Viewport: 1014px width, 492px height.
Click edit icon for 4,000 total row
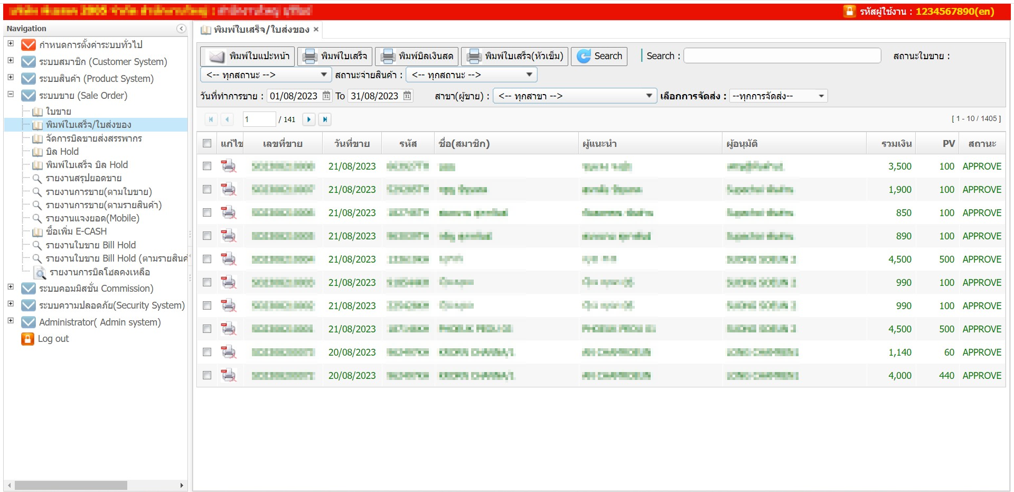(x=228, y=376)
